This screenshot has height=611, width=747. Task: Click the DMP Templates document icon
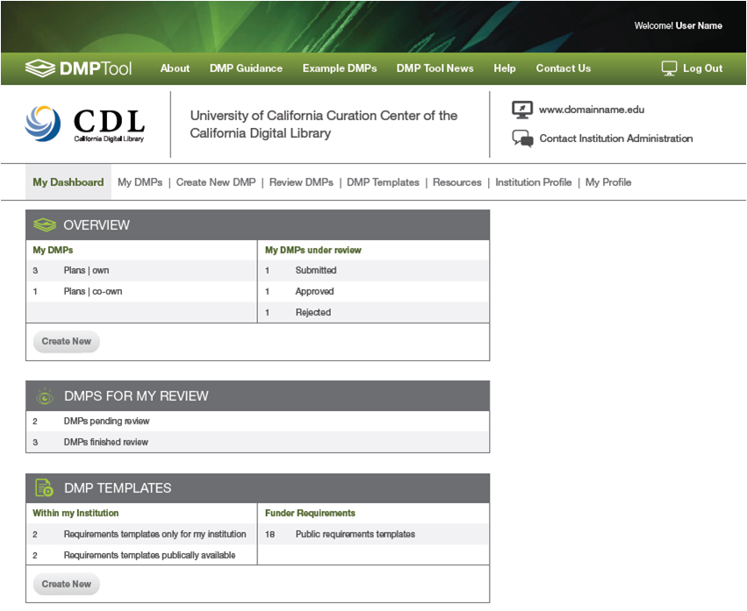tap(45, 488)
